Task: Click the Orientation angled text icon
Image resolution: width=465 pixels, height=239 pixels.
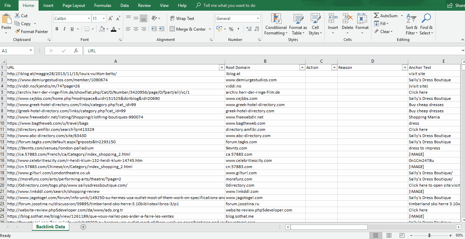Action: (154, 18)
